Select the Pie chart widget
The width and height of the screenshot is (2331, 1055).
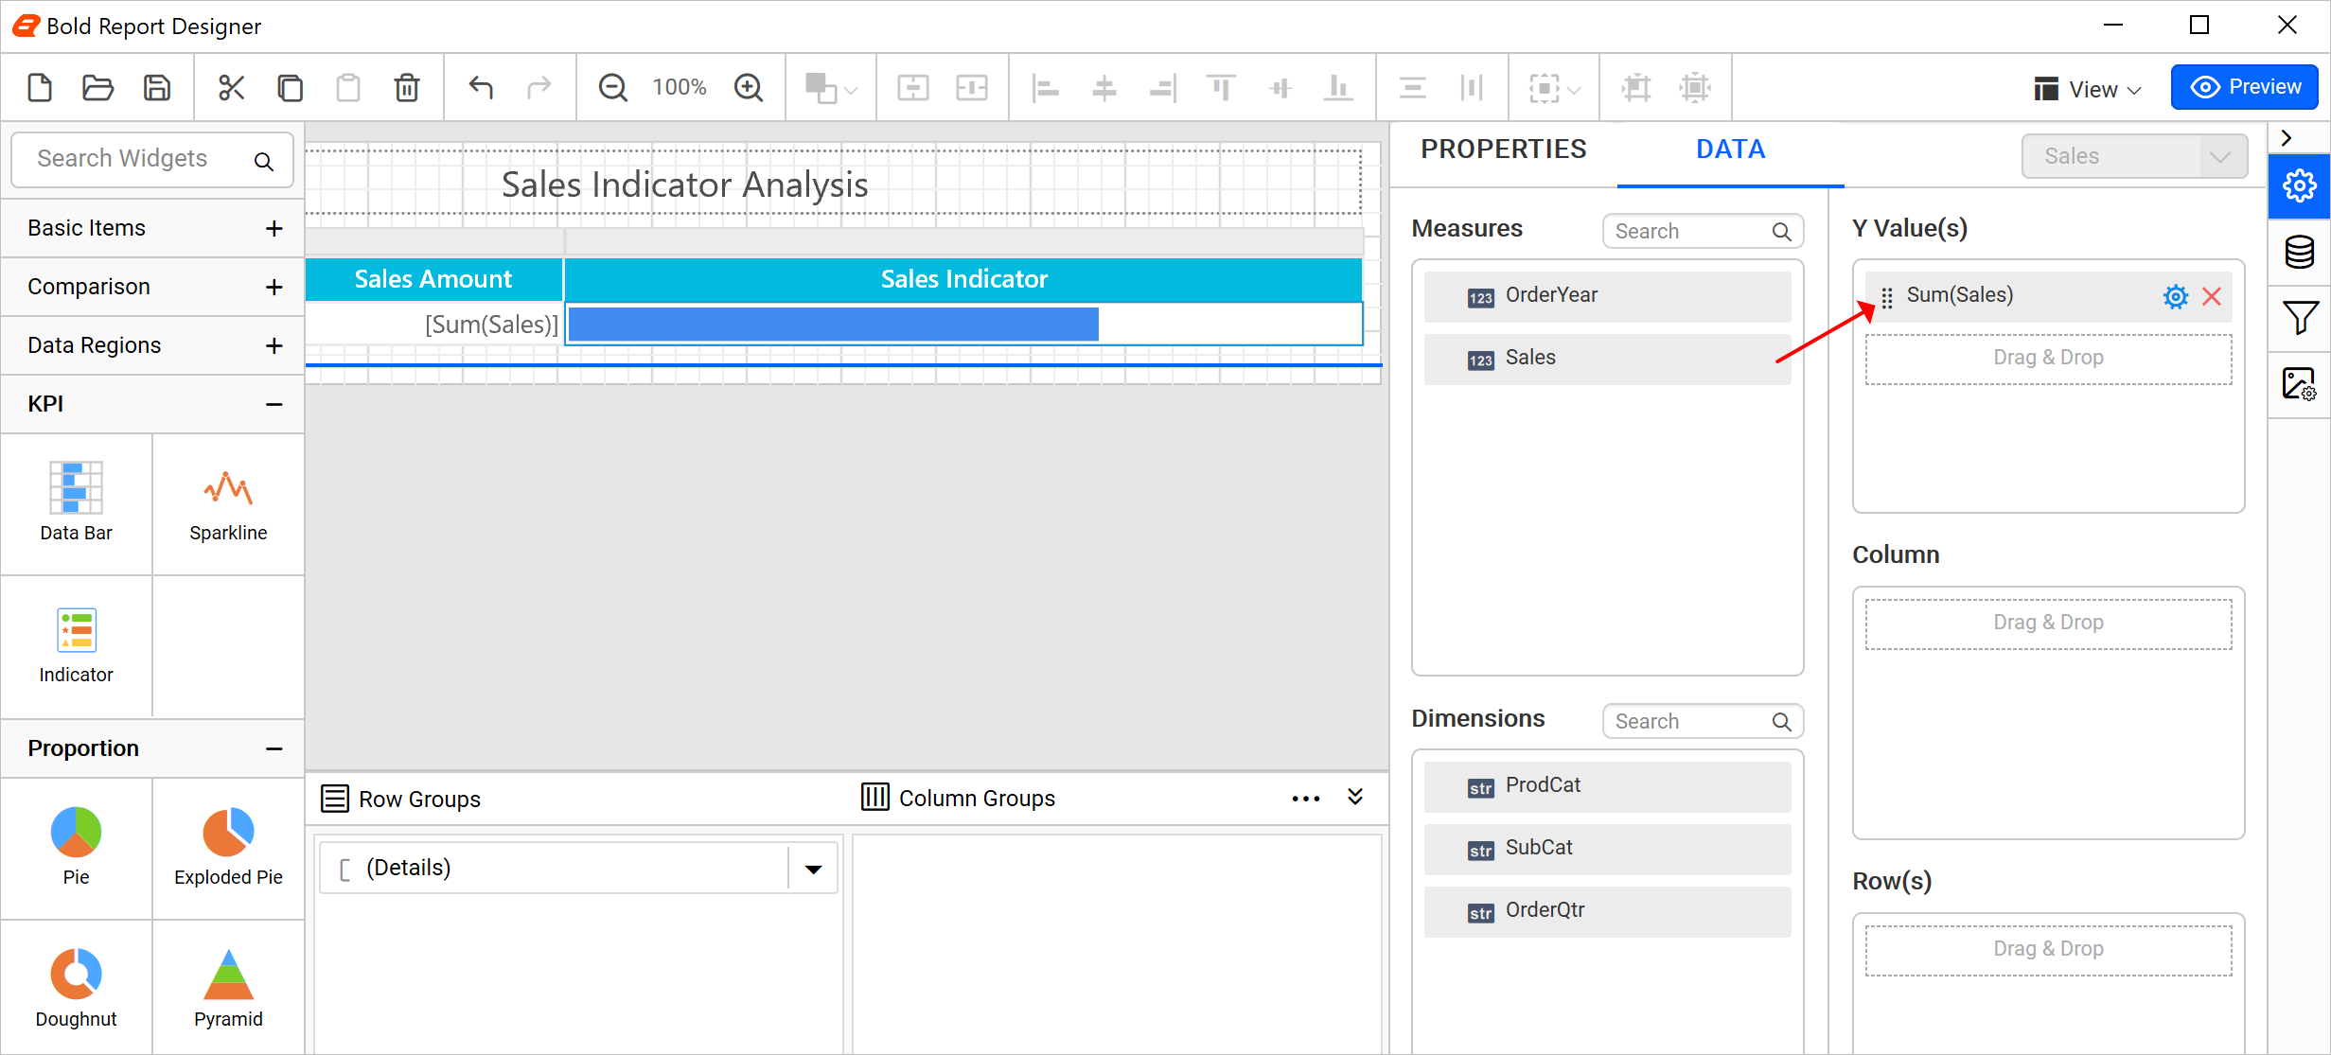coord(76,848)
